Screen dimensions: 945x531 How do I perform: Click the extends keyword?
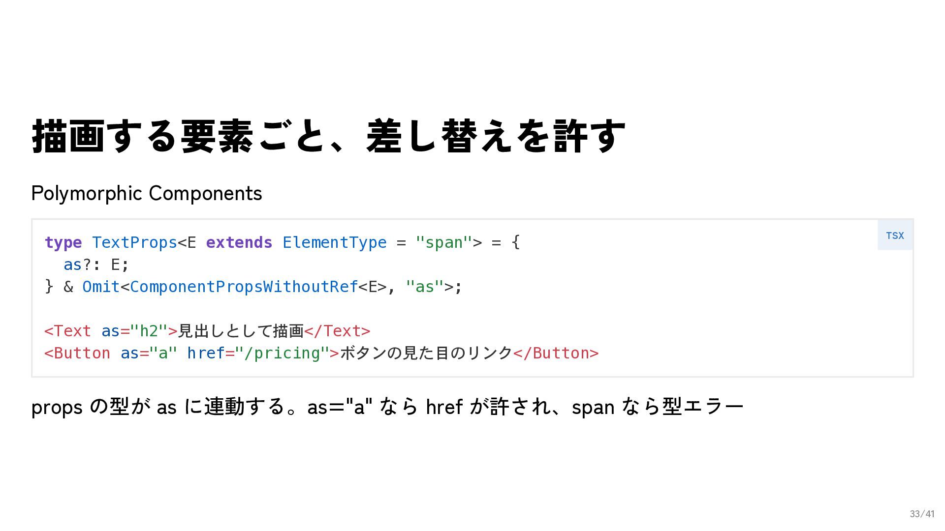(x=239, y=242)
